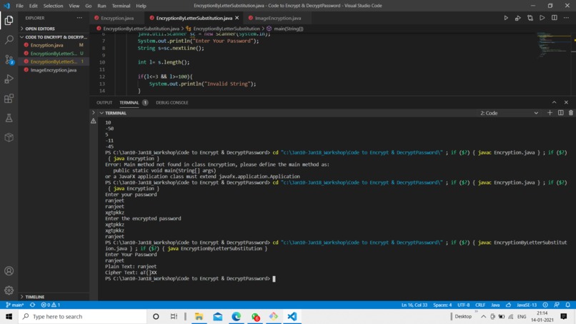Open Encryption.java in the explorer tree
This screenshot has height=324, width=576.
[x=54, y=45]
